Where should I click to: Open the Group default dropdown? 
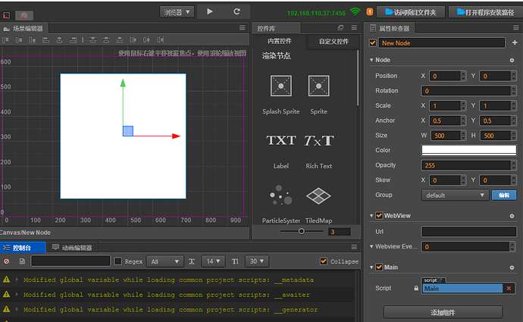[x=455, y=195]
